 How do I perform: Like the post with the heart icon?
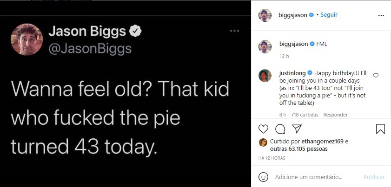[264, 129]
